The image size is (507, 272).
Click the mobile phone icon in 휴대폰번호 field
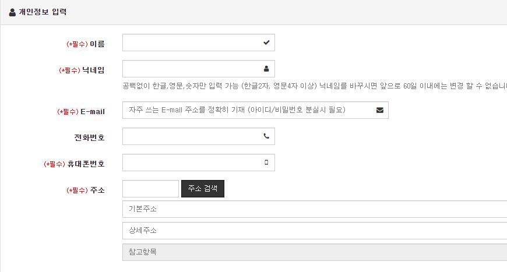(x=266, y=163)
